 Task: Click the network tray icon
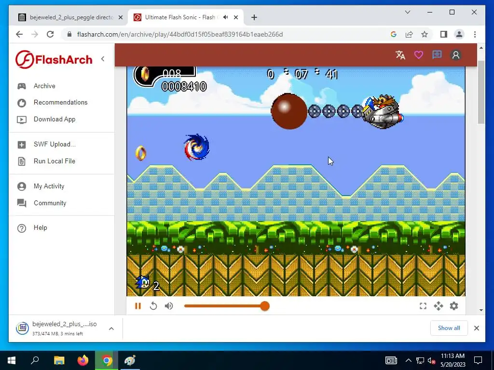[420, 360]
